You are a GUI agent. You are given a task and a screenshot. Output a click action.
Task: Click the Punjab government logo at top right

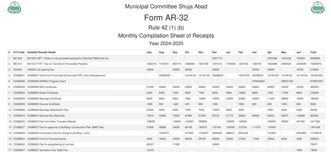point(317,8)
